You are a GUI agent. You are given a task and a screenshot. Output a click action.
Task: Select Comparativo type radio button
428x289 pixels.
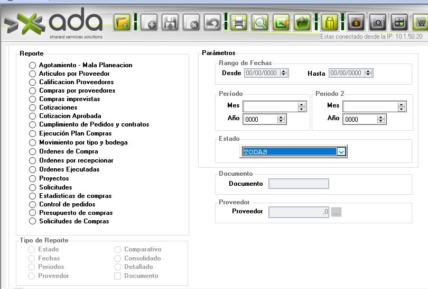(118, 249)
